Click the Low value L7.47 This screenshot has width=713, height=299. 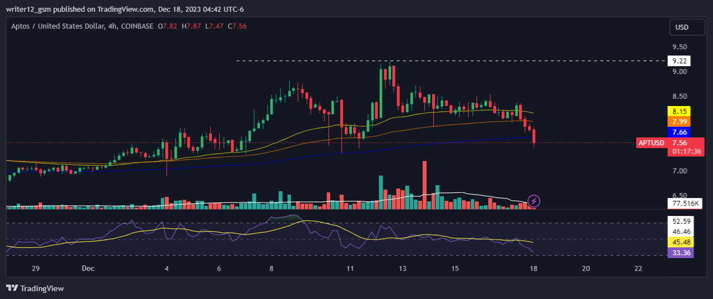(214, 26)
